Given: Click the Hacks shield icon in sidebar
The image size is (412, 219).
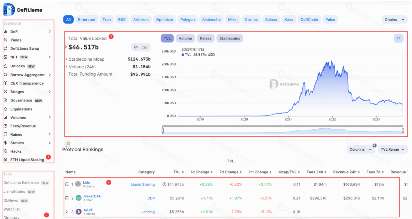Looking at the screenshot, I should pyautogui.click(x=5, y=151).
